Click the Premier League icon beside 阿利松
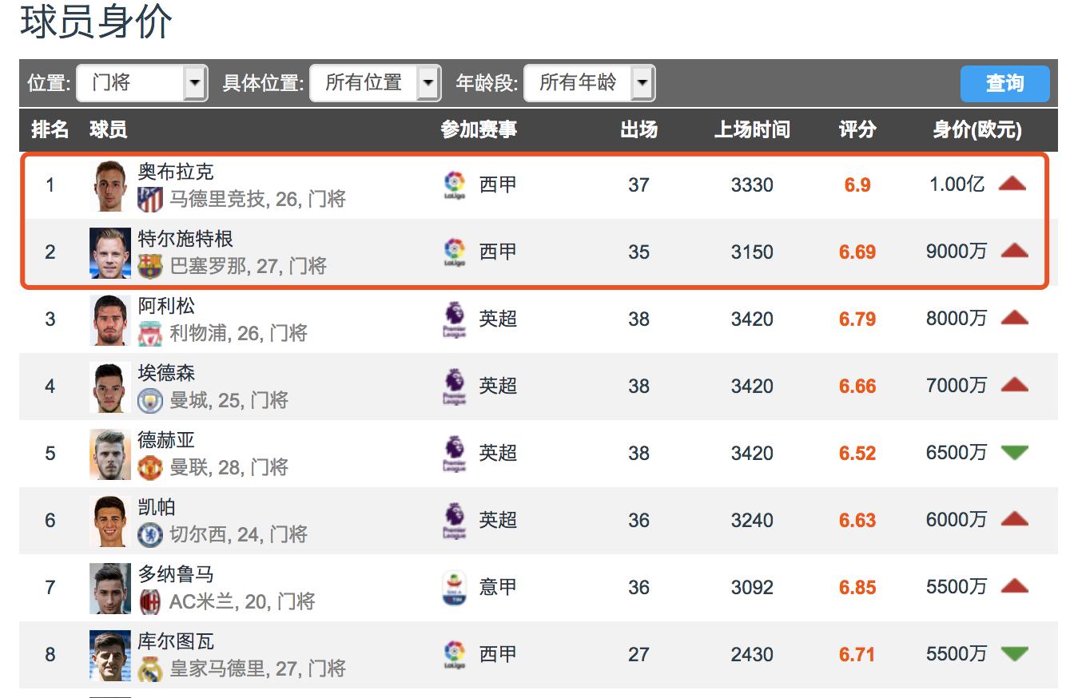 [453, 318]
